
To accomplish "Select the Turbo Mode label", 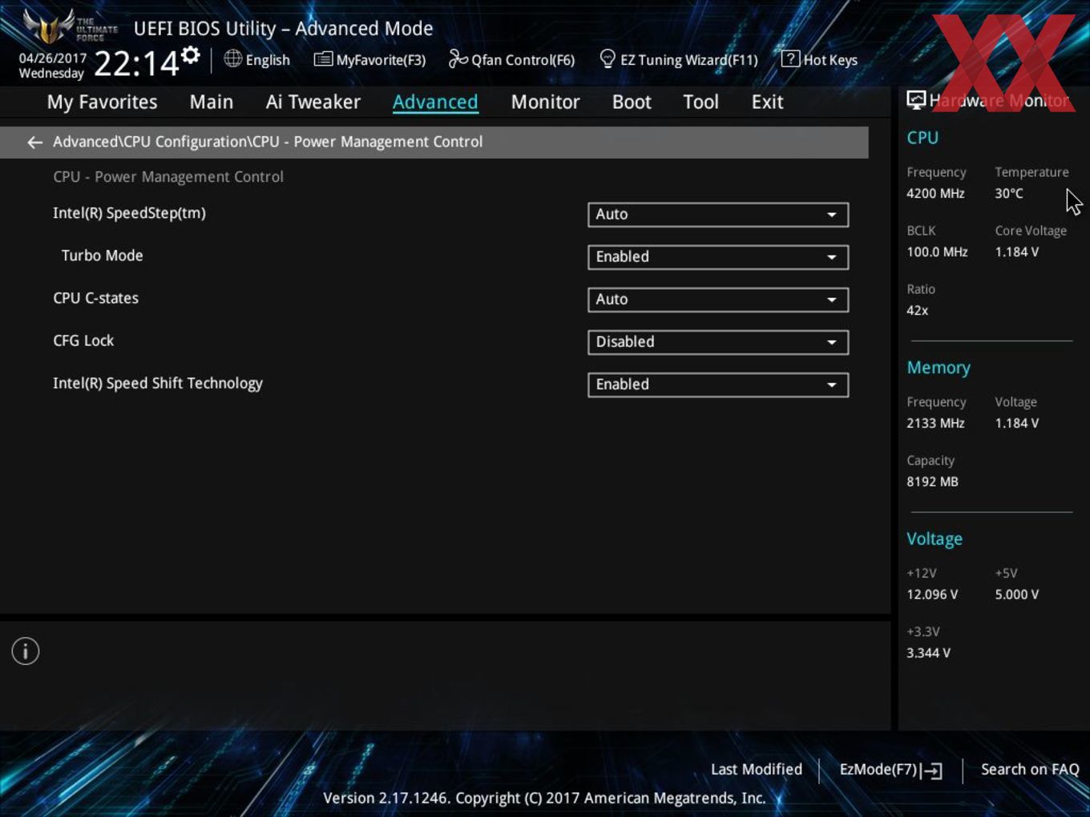I will [x=103, y=256].
